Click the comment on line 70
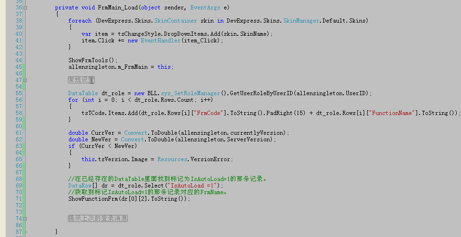The image size is (461, 237). click(x=148, y=192)
